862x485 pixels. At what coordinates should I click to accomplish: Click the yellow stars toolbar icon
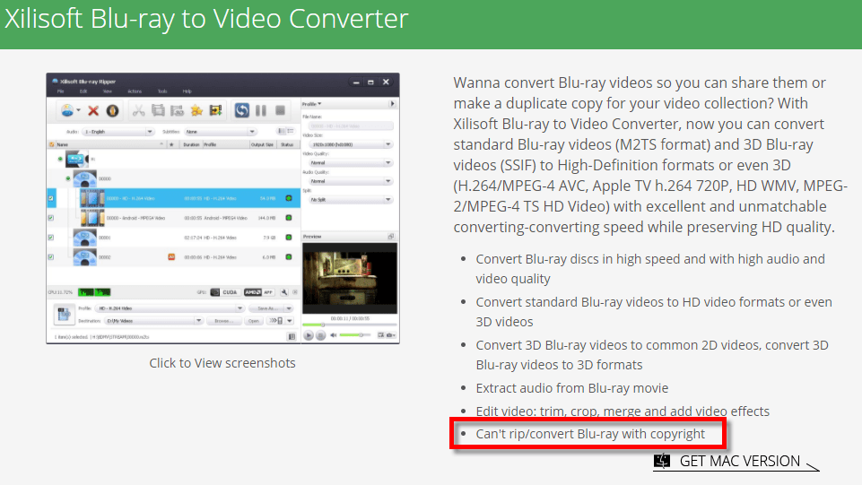pos(196,110)
